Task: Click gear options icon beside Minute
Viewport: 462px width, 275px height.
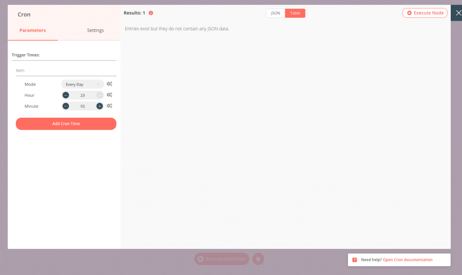Action: [109, 106]
